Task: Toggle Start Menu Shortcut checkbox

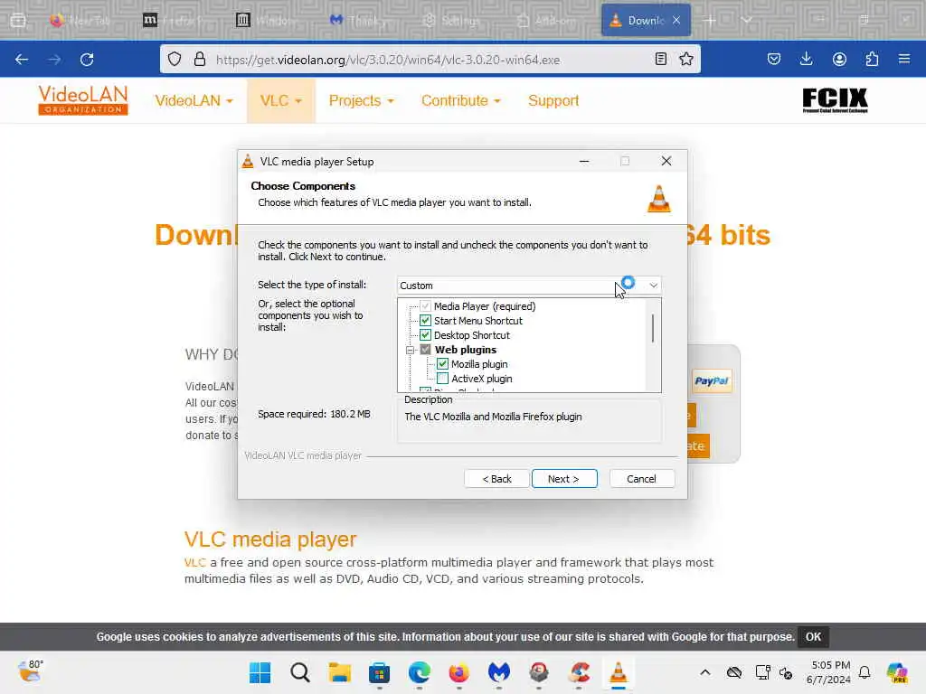Action: pos(425,321)
